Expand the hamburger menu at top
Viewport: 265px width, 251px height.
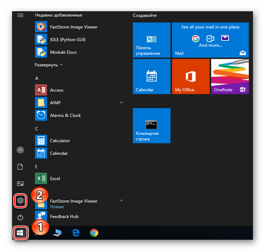[x=20, y=15]
